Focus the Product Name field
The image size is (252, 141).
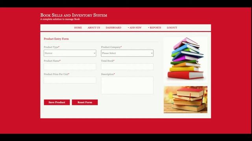[x=70, y=67]
